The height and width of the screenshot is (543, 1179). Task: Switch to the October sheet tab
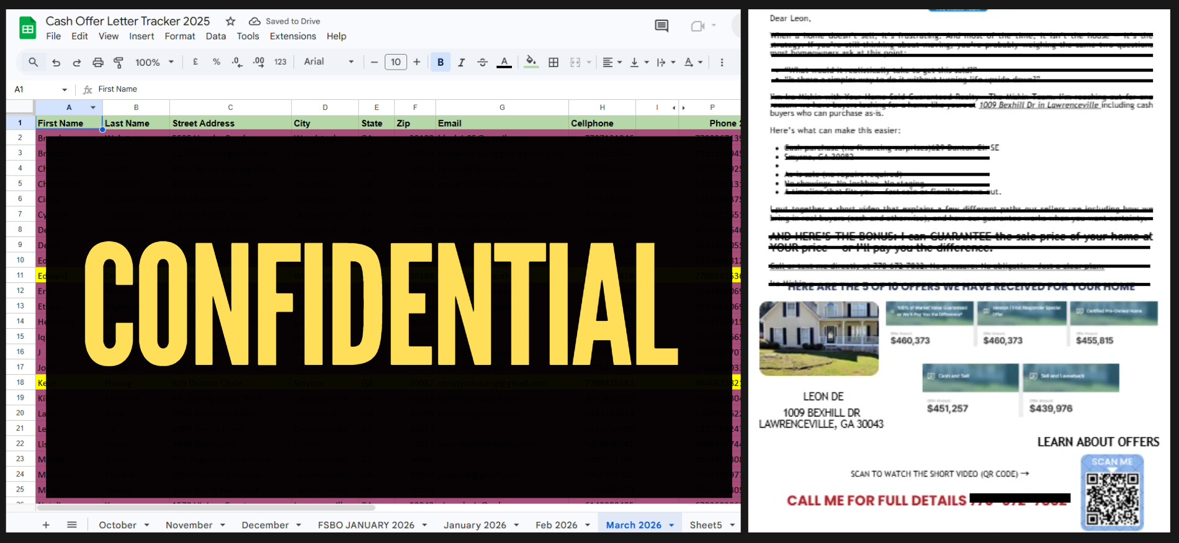coord(117,525)
